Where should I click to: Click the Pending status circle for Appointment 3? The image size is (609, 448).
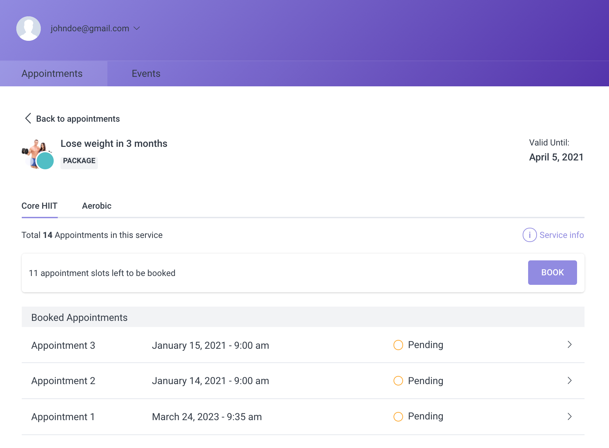[398, 345]
